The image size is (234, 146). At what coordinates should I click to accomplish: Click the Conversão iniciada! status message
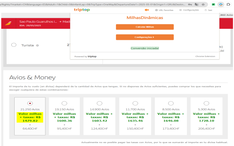pos(145,48)
